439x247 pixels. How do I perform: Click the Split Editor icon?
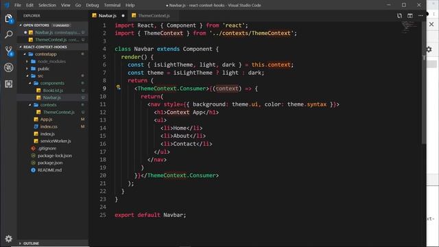[x=410, y=16]
